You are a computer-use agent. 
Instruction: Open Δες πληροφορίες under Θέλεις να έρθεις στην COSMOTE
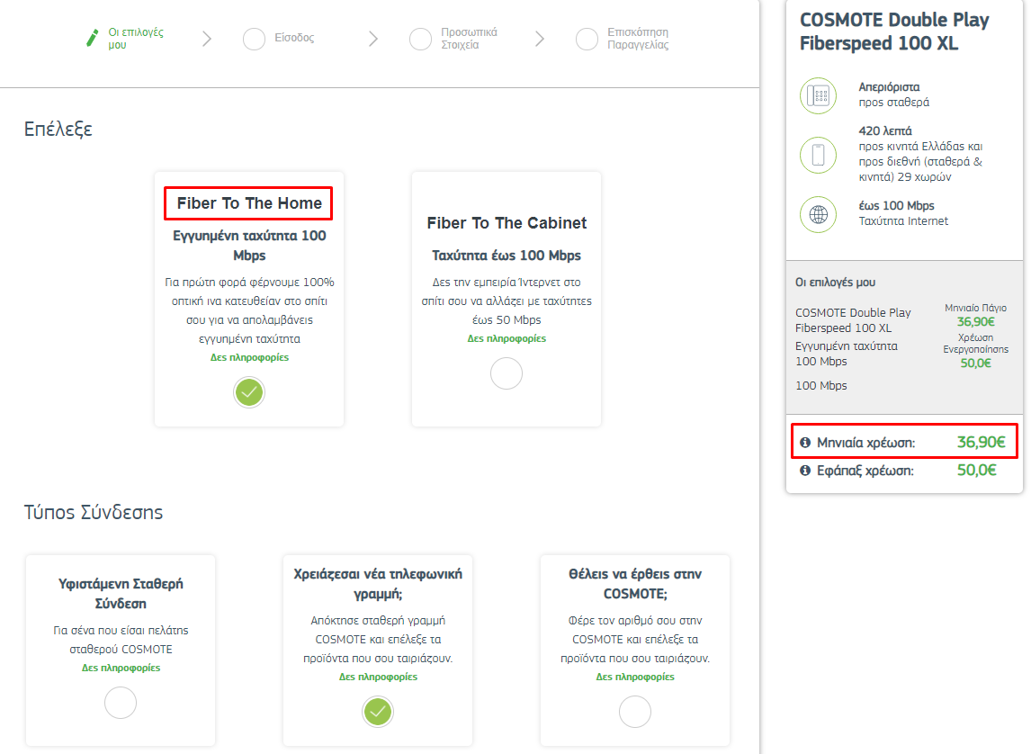tap(635, 677)
